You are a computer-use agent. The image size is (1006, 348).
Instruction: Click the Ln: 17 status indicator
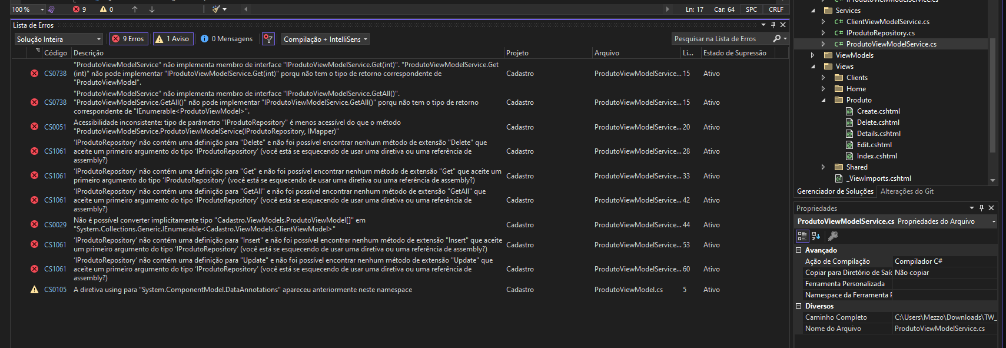point(694,9)
